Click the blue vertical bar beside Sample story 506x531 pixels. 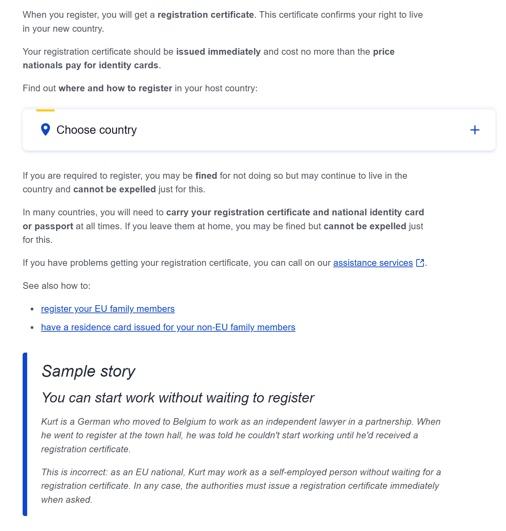point(25,434)
